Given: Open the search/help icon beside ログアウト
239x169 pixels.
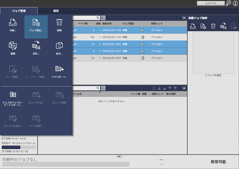Looking at the screenshot, I should (228, 3).
